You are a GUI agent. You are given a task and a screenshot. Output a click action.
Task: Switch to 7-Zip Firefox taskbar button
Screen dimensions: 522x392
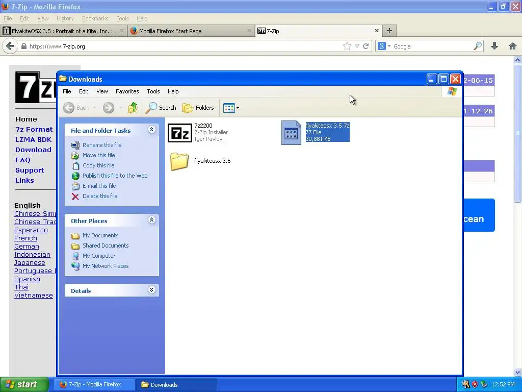click(95, 384)
